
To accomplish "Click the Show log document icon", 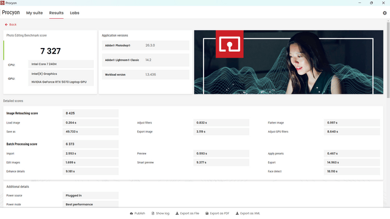I will tap(153, 214).
